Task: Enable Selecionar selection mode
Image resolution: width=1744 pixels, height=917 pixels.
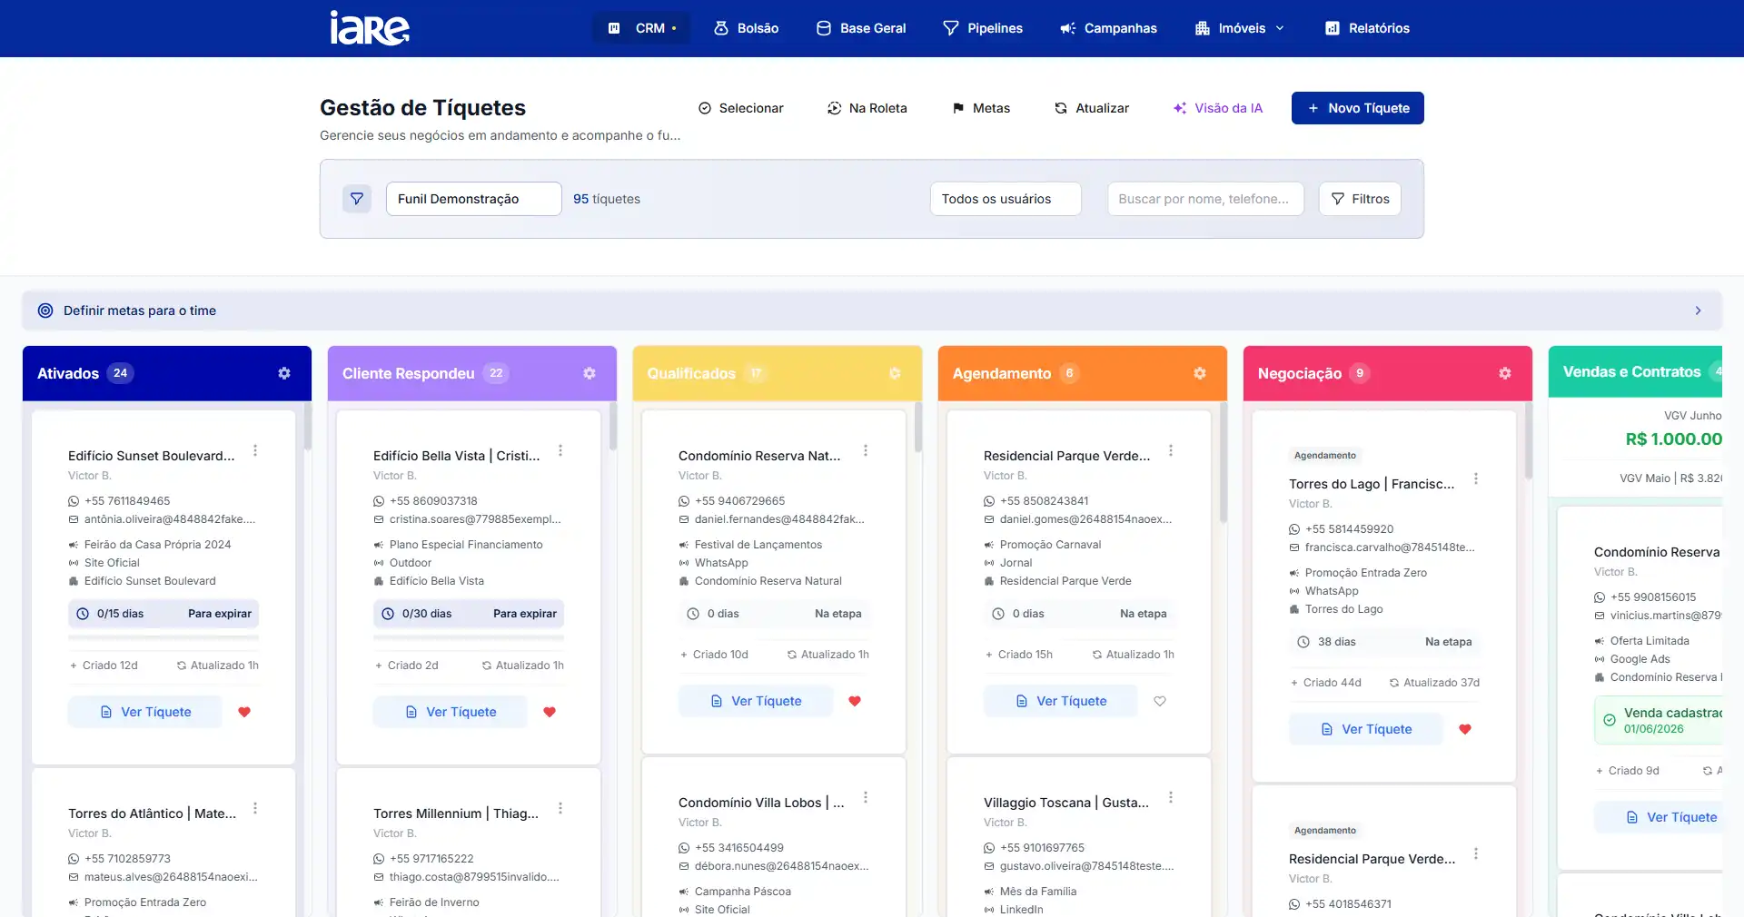Action: pos(740,108)
